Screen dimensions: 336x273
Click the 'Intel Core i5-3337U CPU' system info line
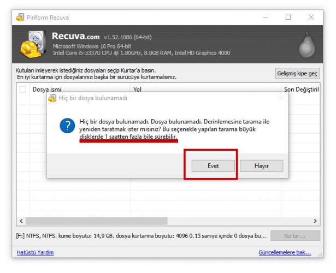[x=142, y=53]
